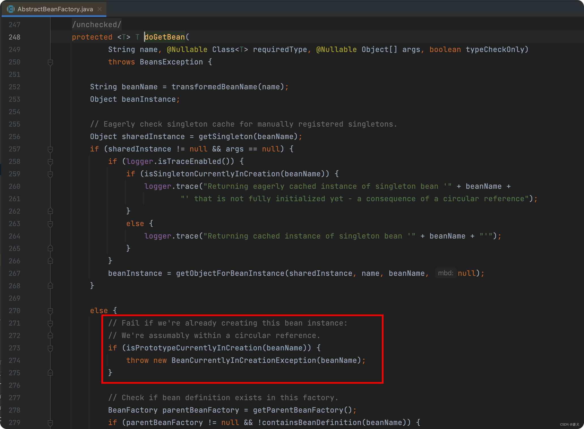Click fold end marker at line 275
584x429 pixels.
click(50, 373)
